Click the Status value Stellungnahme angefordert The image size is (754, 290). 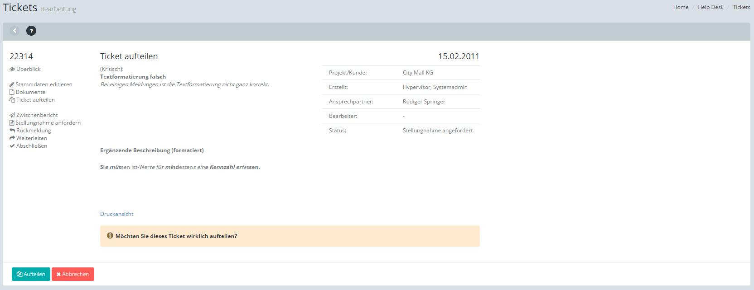coord(437,131)
